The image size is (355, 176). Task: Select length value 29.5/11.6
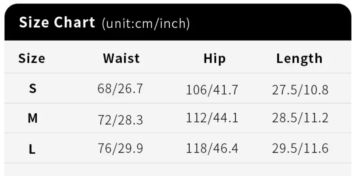[300, 149]
